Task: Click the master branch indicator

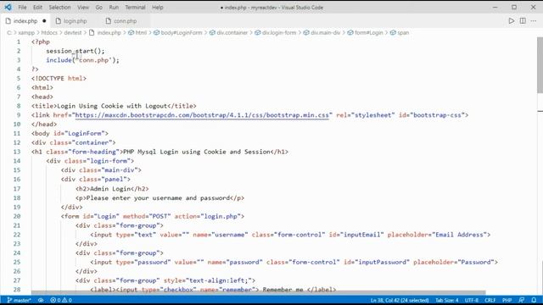Action: point(20,300)
